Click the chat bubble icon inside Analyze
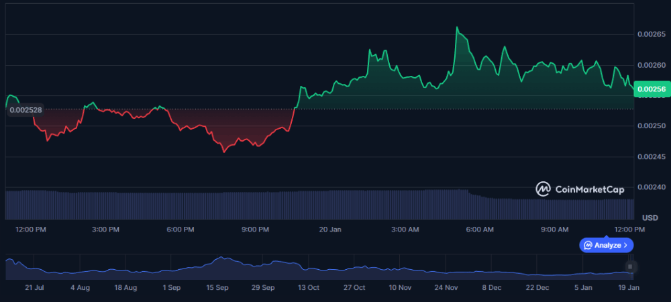 tap(588, 245)
